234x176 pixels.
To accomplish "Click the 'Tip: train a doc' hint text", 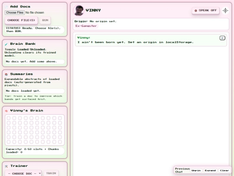I will coord(33,98).
